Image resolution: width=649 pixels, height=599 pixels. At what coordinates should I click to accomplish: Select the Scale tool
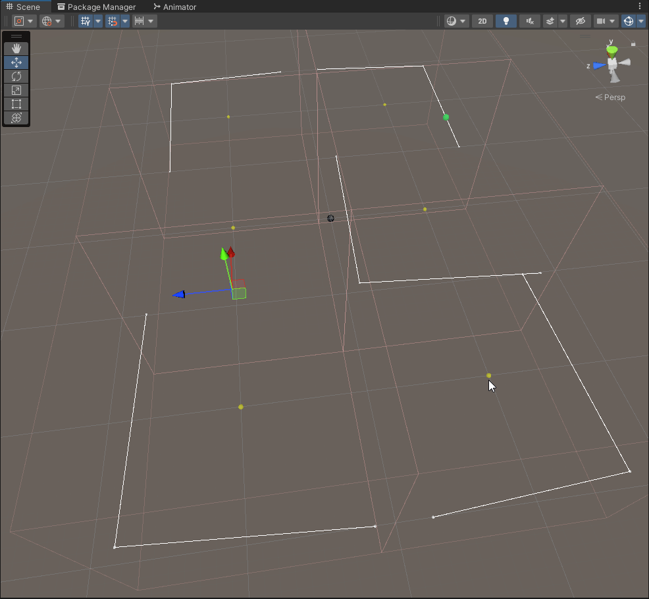point(16,90)
